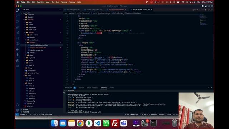Viewport: 229px width, 129px height.
Task: Open the Run menu
Action: 57,2
